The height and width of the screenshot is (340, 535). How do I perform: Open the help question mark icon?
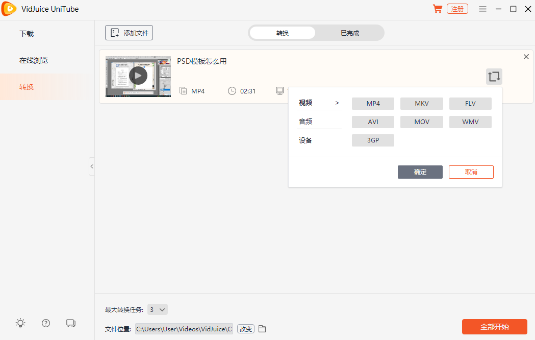coord(45,323)
